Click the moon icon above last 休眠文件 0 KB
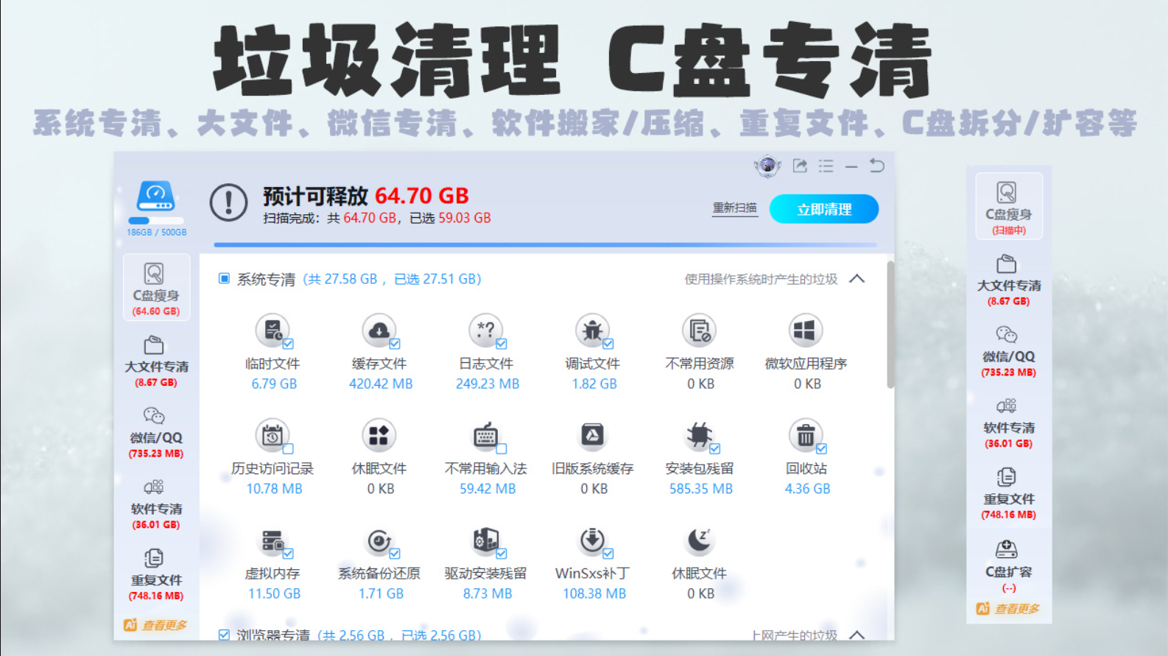 (699, 541)
